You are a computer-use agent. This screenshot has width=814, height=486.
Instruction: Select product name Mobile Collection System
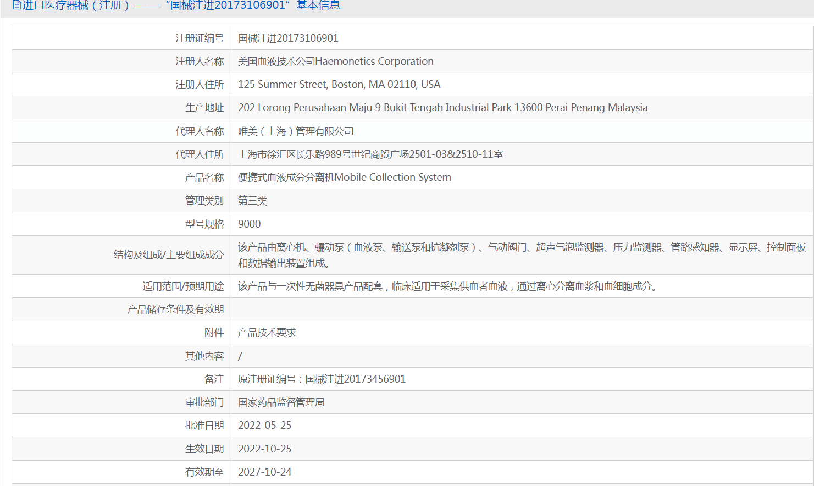click(344, 177)
